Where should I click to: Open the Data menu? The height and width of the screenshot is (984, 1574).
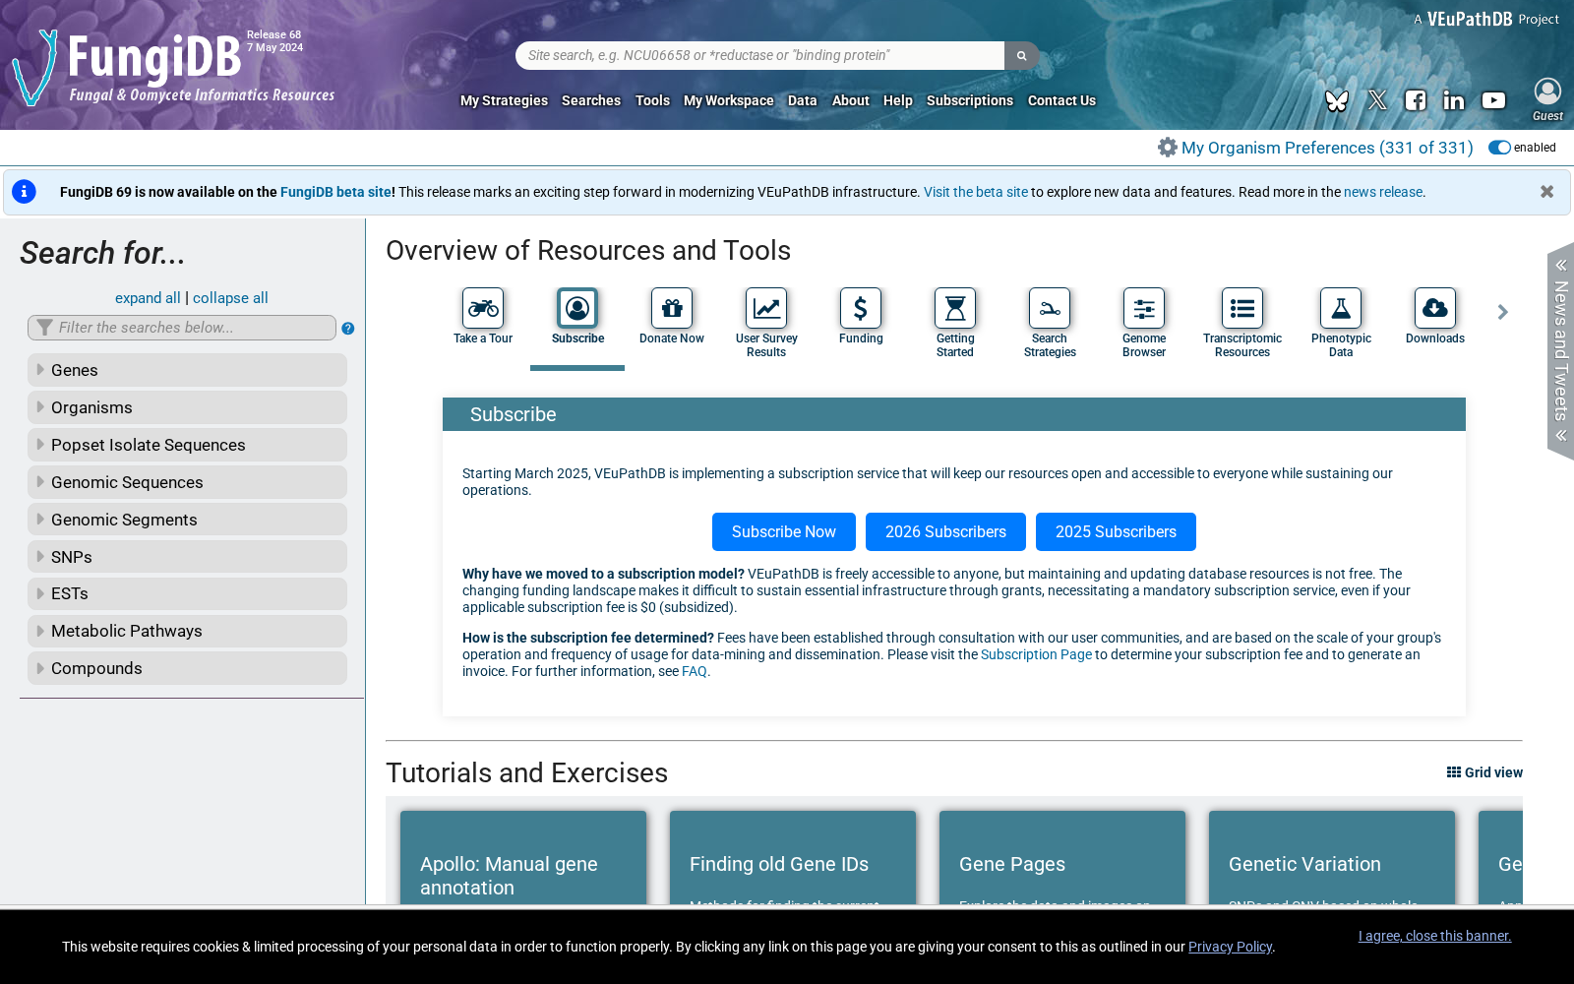pos(803,100)
